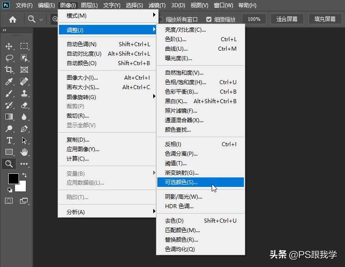This screenshot has height=267, width=345.
Task: Open Zoom tool preset dropdown arrow
Action: [41, 19]
